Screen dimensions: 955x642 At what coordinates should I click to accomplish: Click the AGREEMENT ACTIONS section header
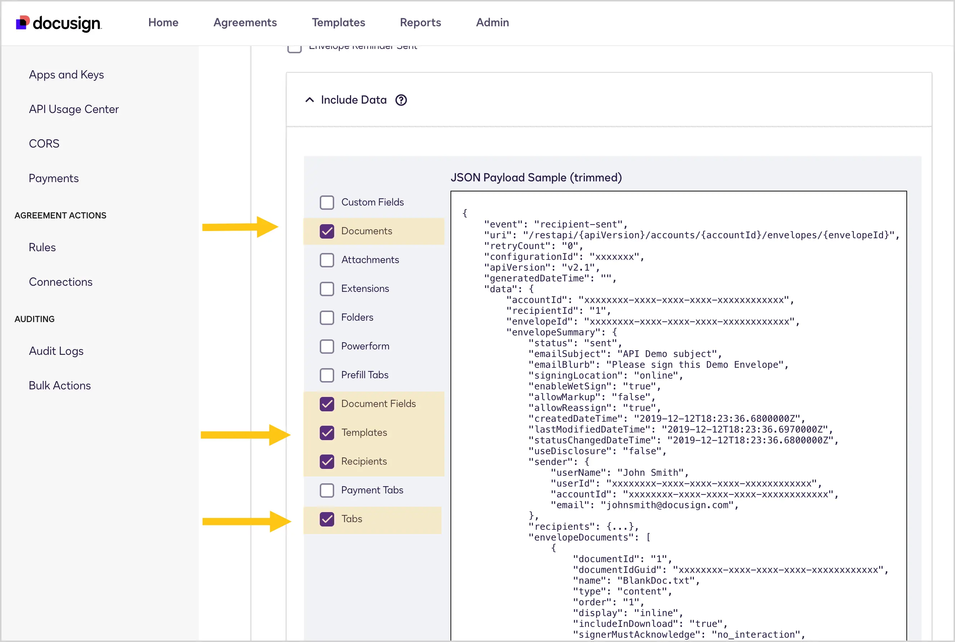point(60,215)
